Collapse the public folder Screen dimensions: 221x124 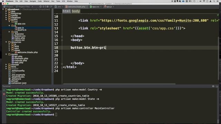point(6,20)
